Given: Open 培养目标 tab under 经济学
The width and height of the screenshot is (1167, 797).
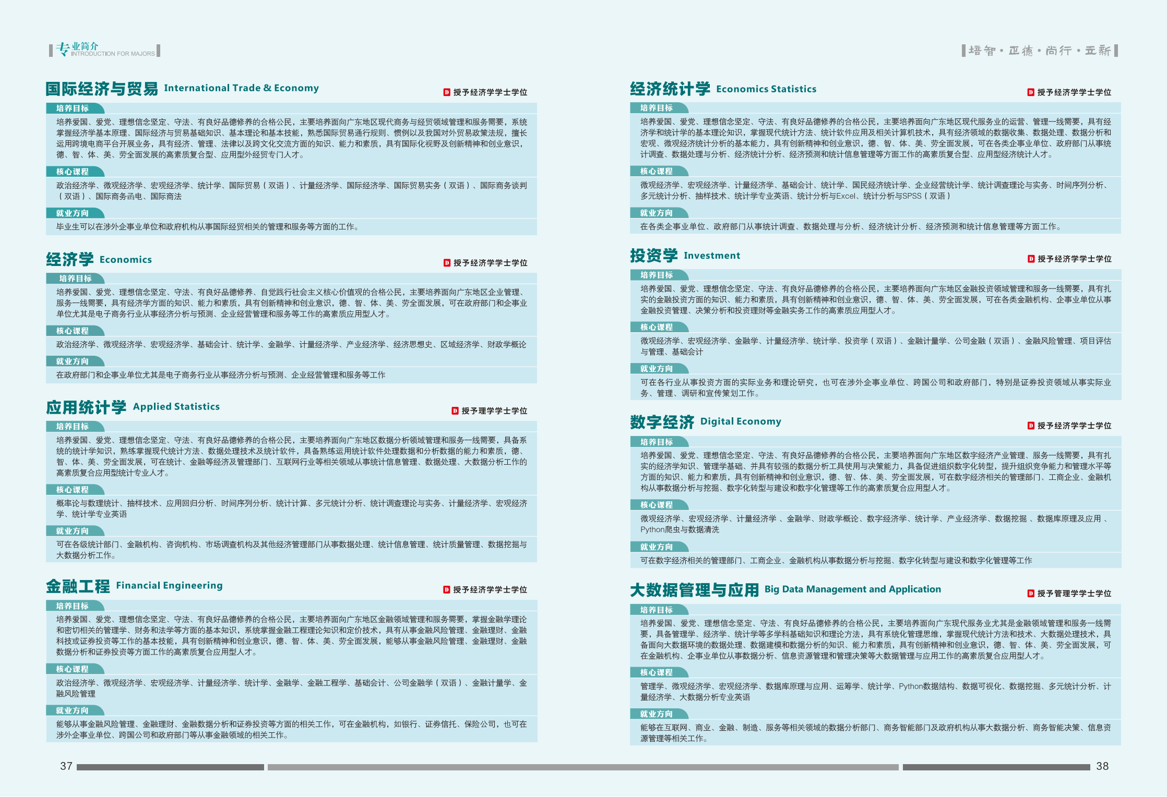Looking at the screenshot, I should pos(75,279).
